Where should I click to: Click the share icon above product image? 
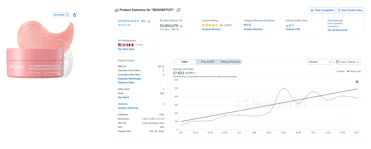coord(75,15)
